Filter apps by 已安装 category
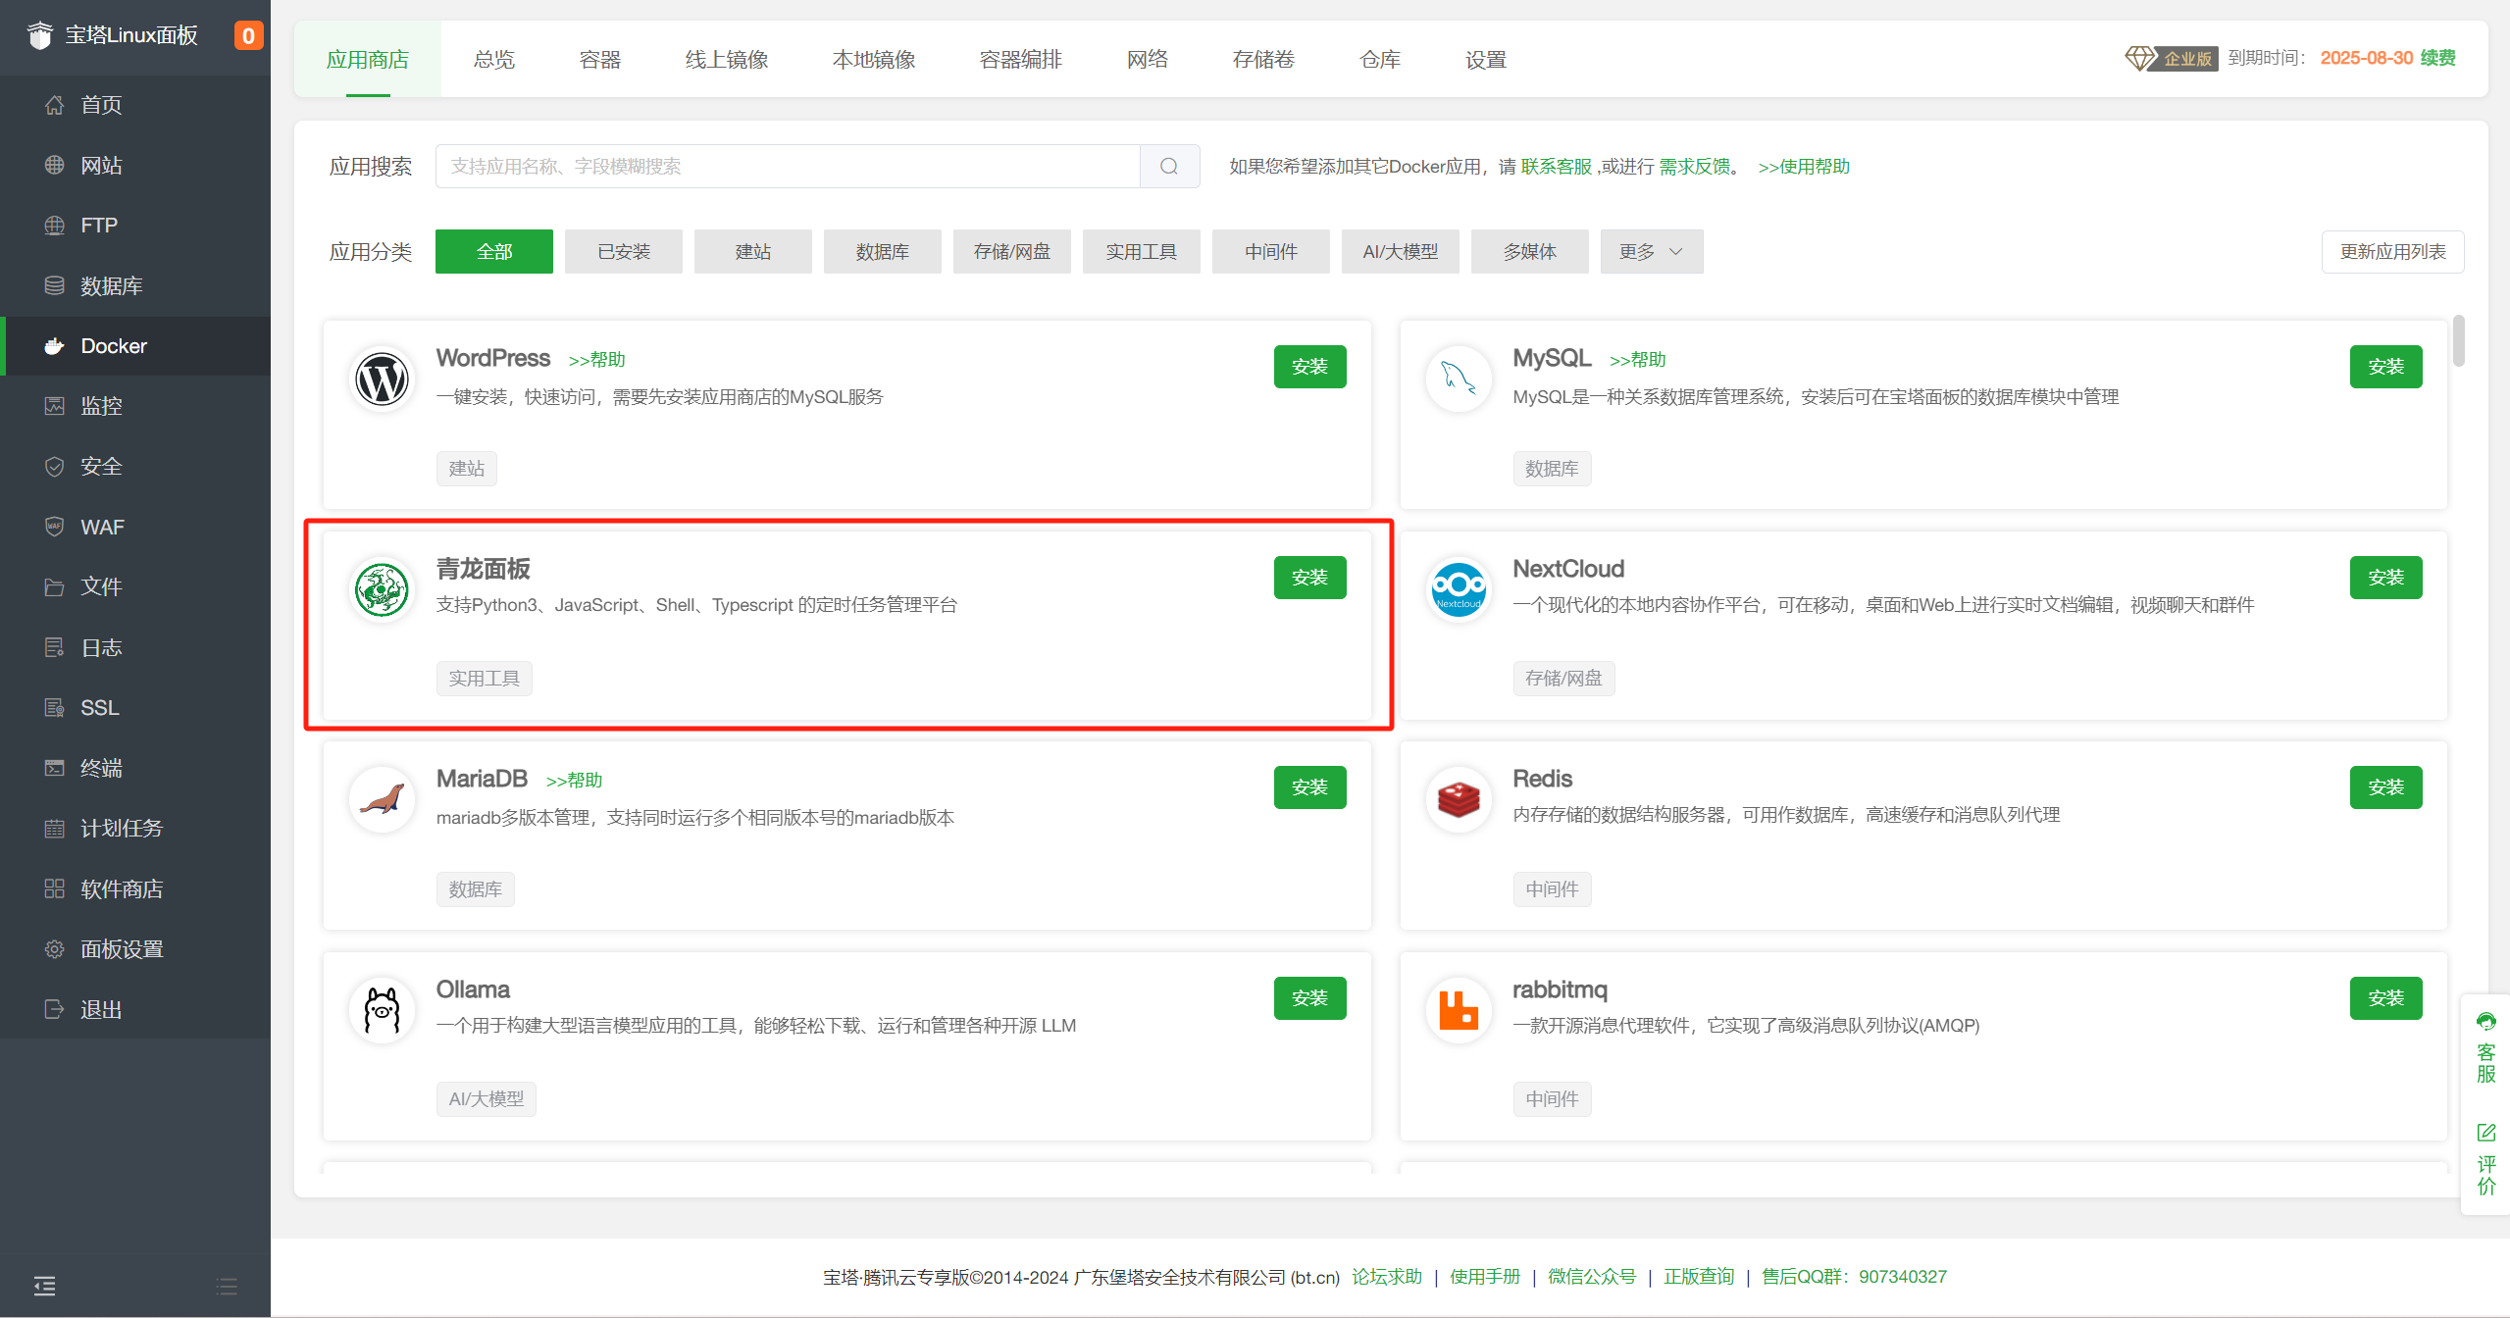Viewport: 2510px width, 1318px height. (x=624, y=252)
